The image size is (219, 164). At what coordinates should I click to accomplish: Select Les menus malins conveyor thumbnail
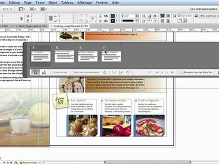[64, 56]
